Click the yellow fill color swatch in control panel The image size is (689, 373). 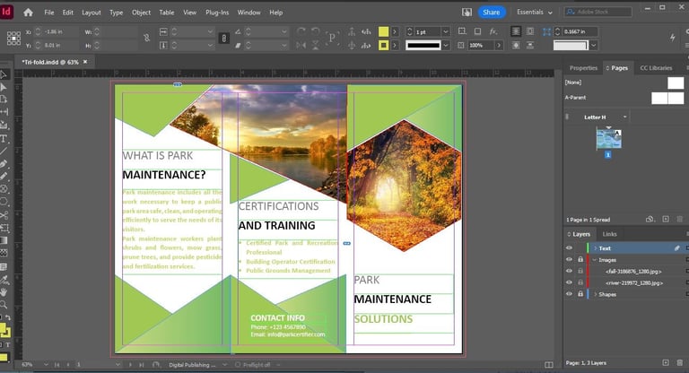383,30
